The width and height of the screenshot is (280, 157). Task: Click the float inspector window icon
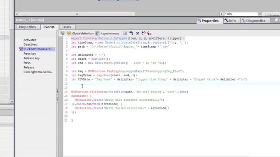click(x=276, y=20)
